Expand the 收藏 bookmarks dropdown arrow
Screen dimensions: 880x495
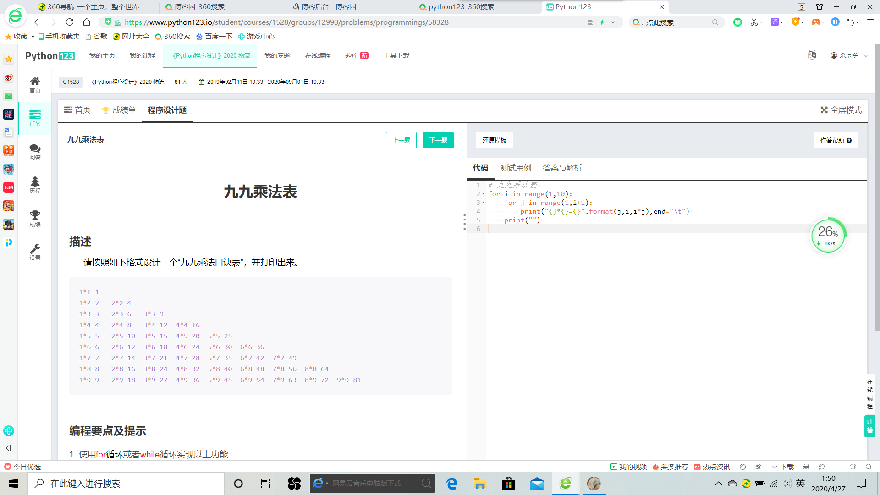33,37
